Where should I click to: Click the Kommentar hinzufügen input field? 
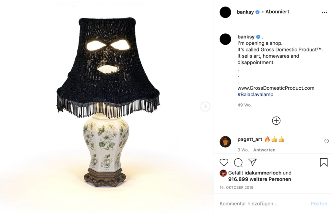coord(263,204)
